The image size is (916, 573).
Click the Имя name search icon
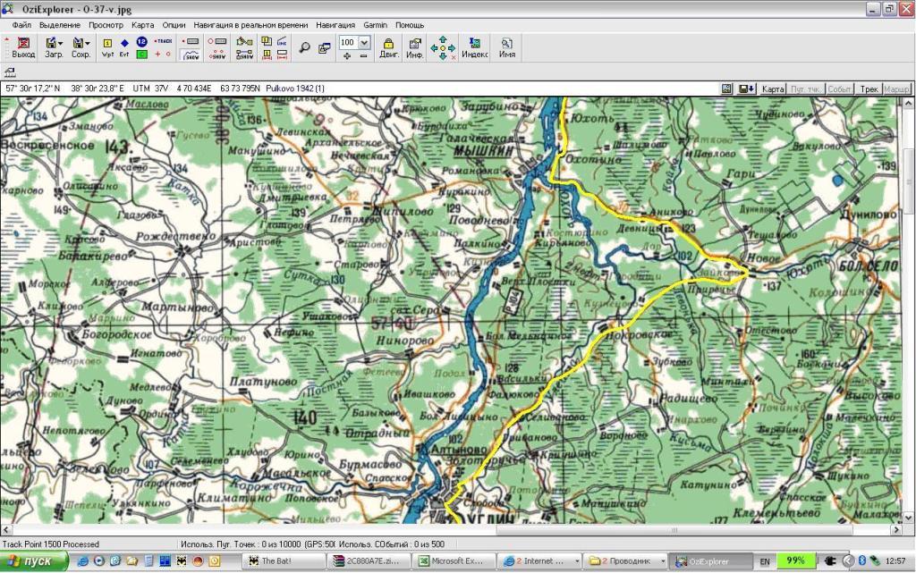(506, 47)
